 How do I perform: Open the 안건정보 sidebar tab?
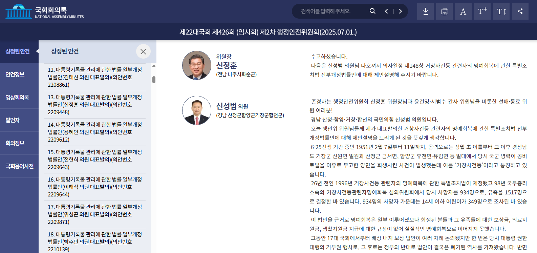click(19, 75)
